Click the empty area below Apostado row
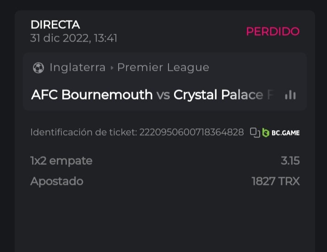This screenshot has height=252, width=327. pos(165,219)
